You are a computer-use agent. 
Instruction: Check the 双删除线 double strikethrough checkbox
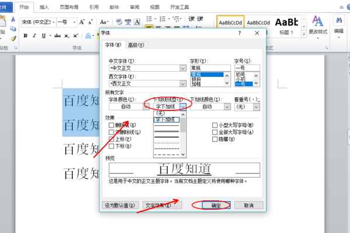tap(111, 132)
